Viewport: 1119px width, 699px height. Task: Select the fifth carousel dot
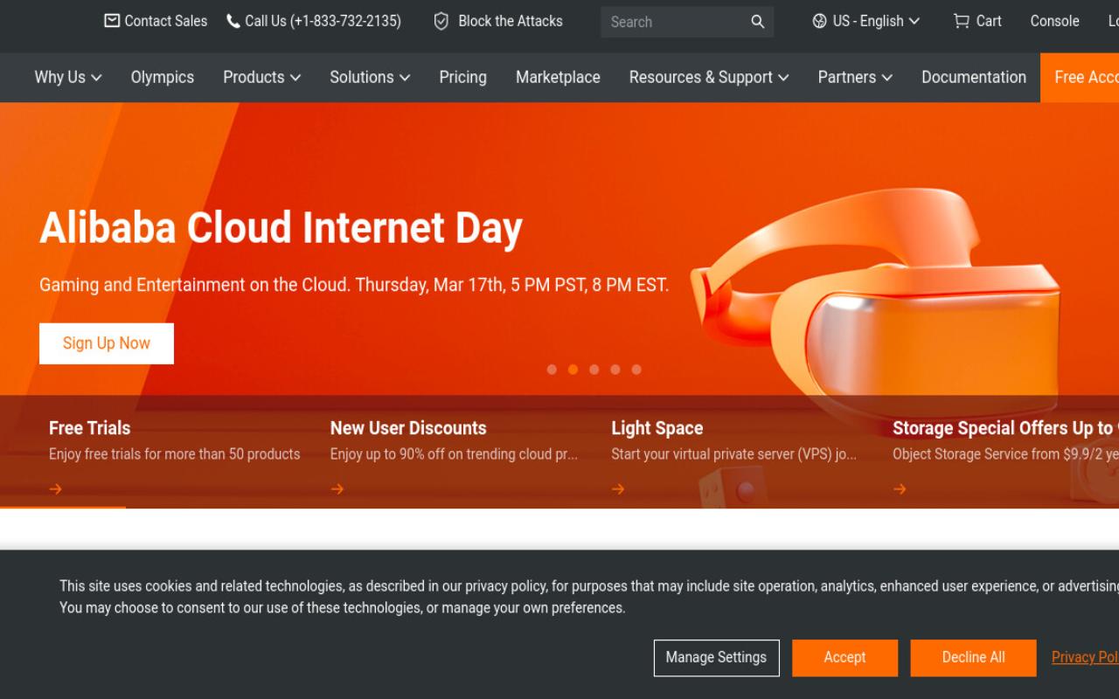636,370
